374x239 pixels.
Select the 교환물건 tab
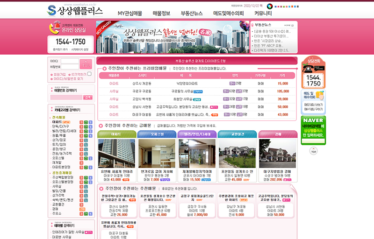[x=237, y=134]
